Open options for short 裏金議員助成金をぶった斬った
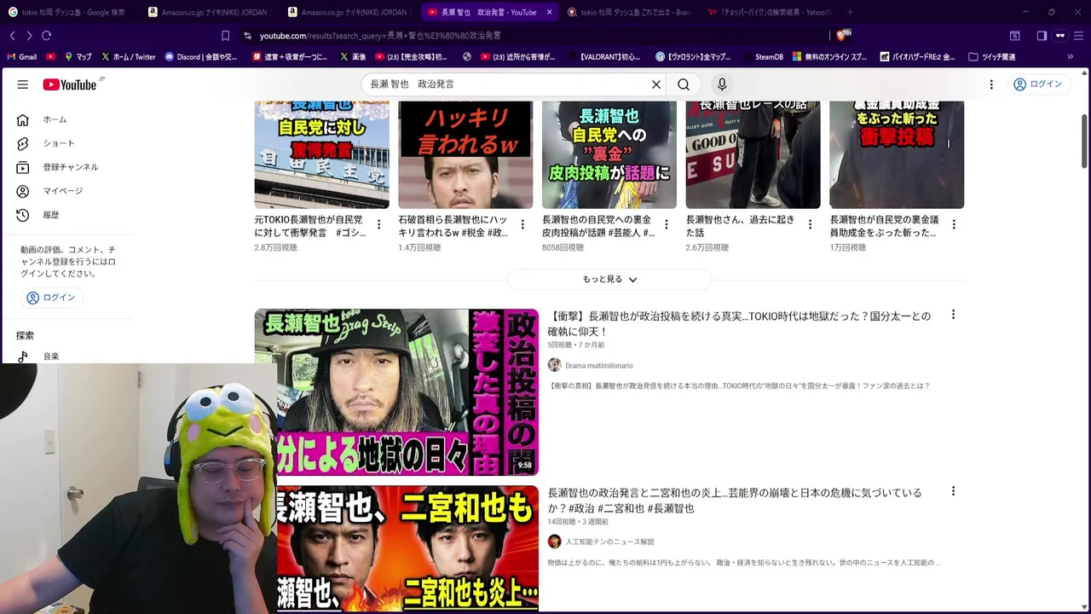The width and height of the screenshot is (1091, 614). point(954,225)
